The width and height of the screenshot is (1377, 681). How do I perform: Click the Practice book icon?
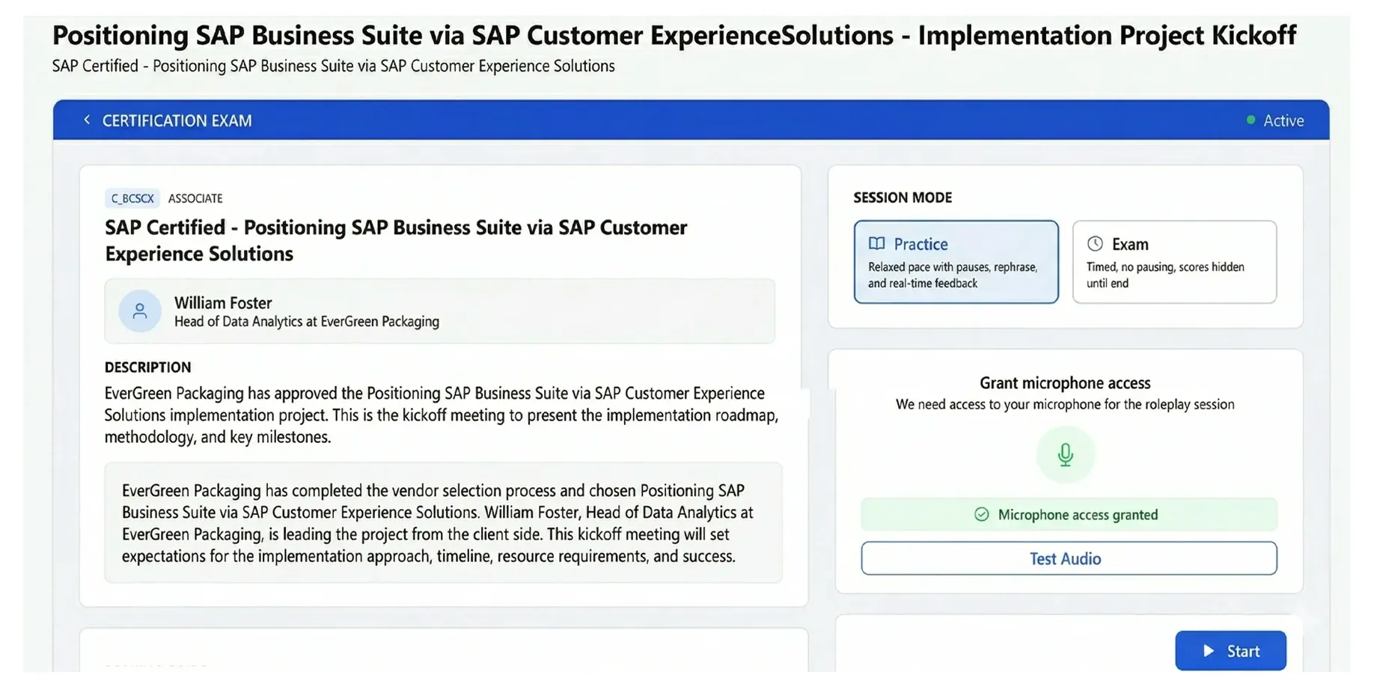(876, 244)
